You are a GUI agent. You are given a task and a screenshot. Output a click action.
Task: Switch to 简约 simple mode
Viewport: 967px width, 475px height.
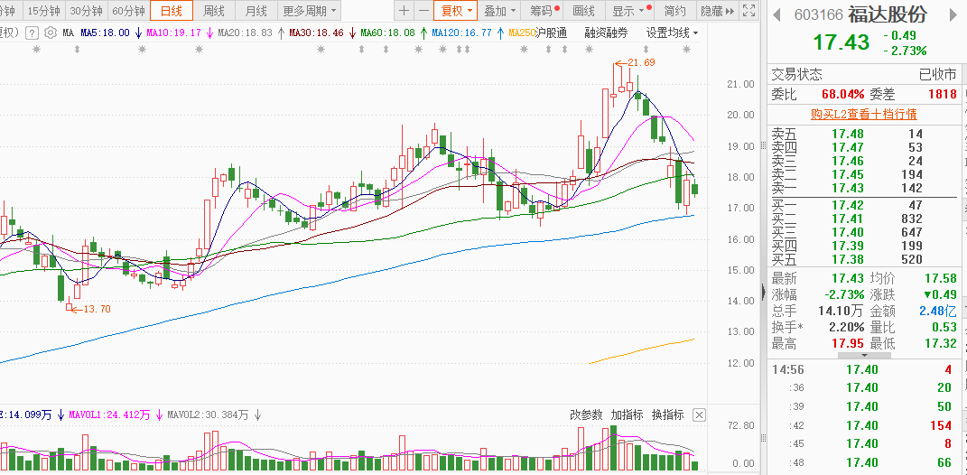674,11
